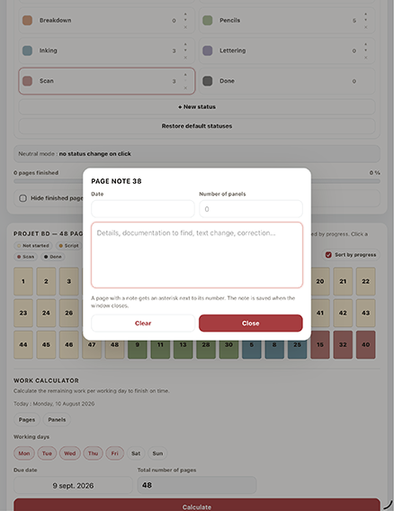The height and width of the screenshot is (511, 394).
Task: Uncheck Sort by progress
Action: [328, 255]
